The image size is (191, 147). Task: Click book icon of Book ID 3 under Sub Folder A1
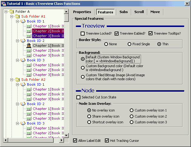click(x=23, y=60)
